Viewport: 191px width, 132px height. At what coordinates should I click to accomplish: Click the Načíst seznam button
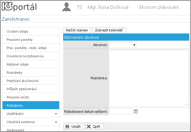pos(77,30)
